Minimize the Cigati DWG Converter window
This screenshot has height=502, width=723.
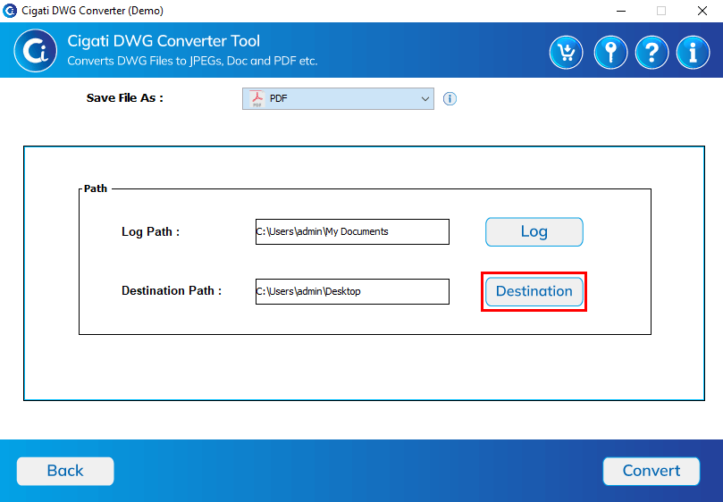[621, 11]
